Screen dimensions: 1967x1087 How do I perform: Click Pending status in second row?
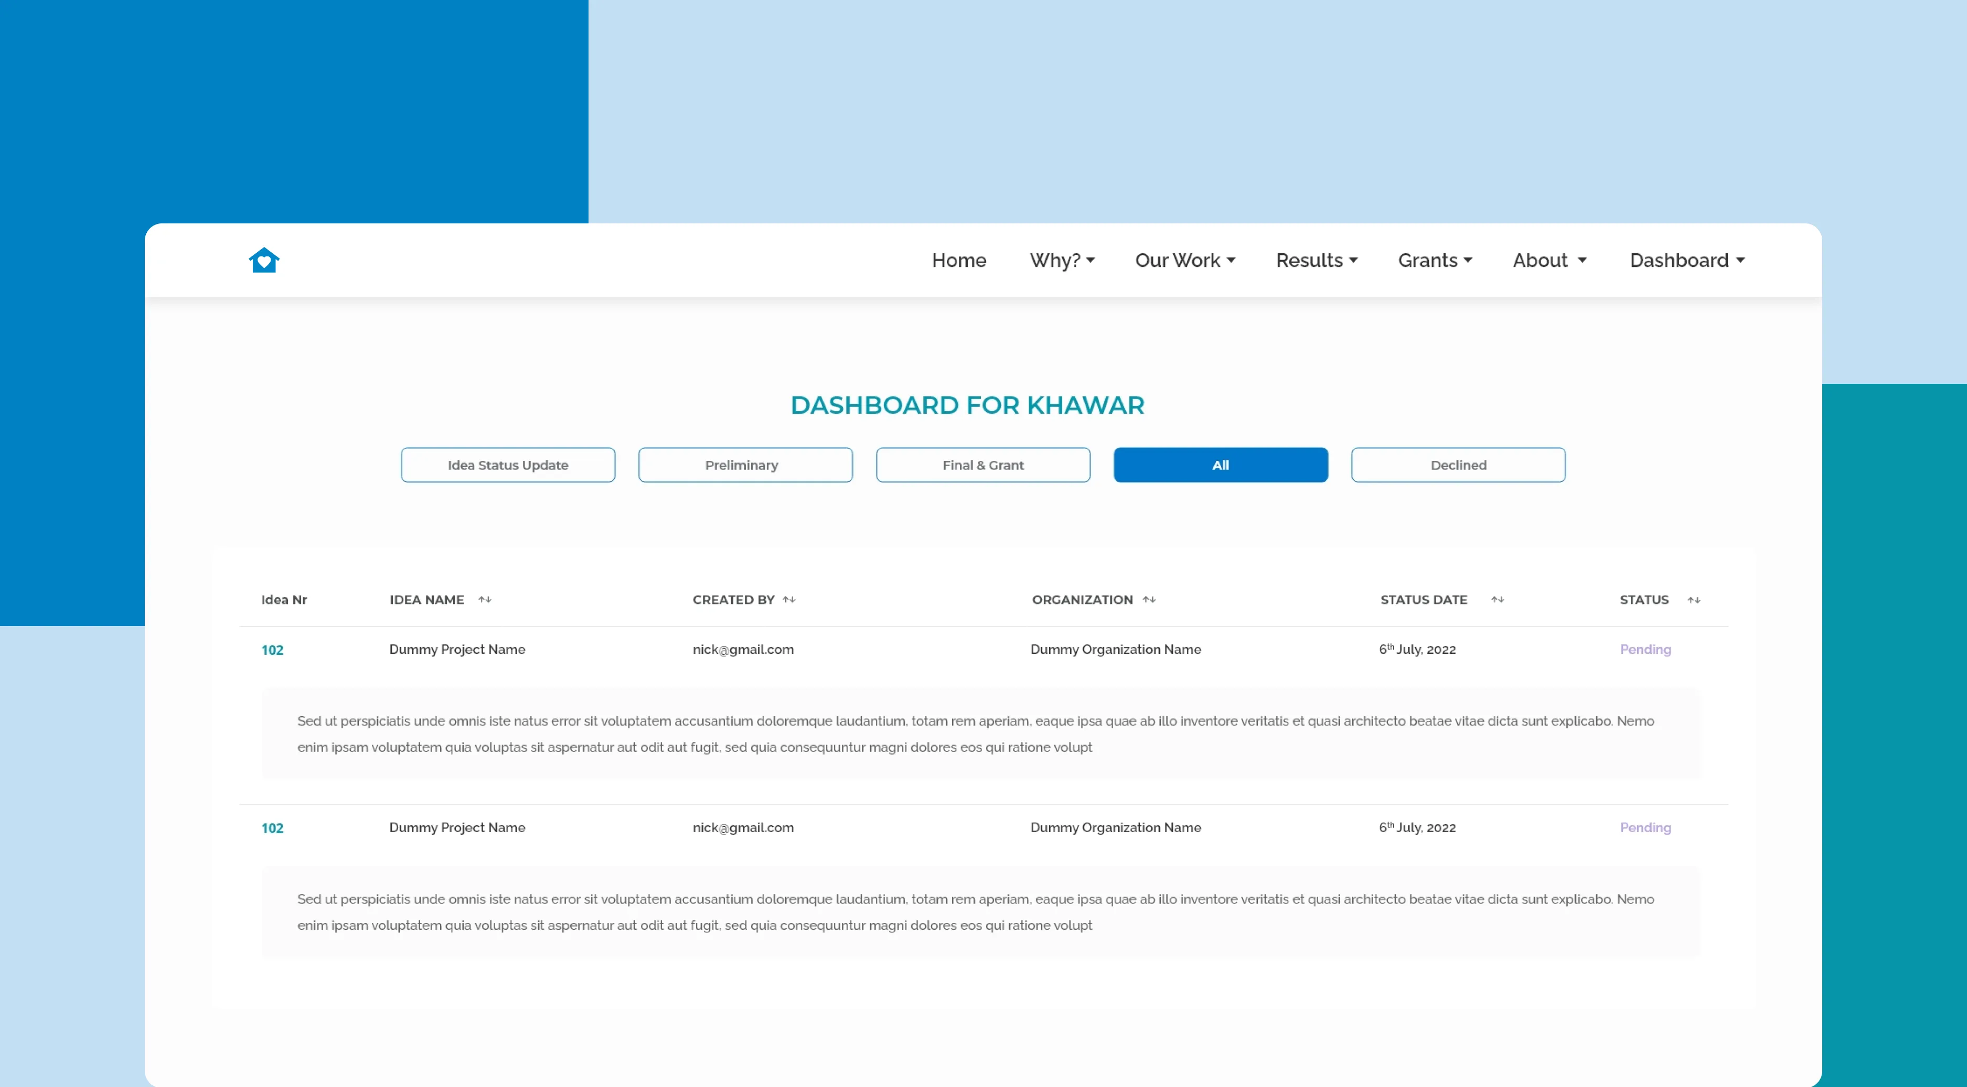coord(1645,827)
